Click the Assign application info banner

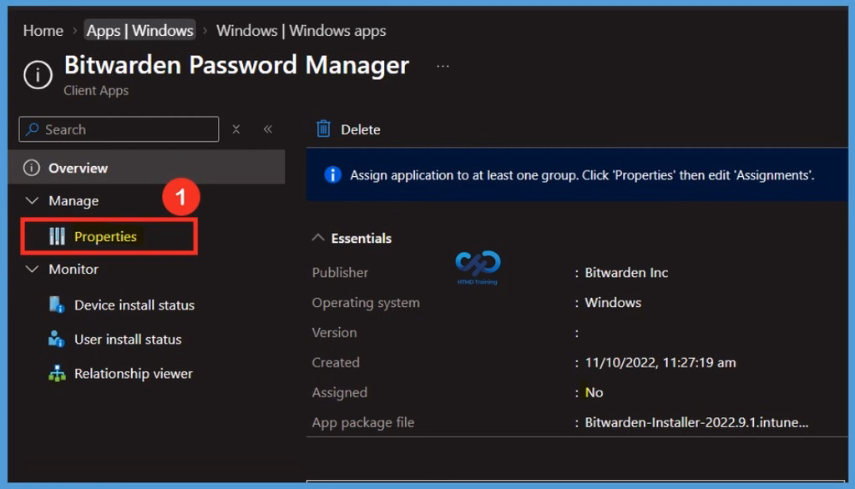(577, 175)
